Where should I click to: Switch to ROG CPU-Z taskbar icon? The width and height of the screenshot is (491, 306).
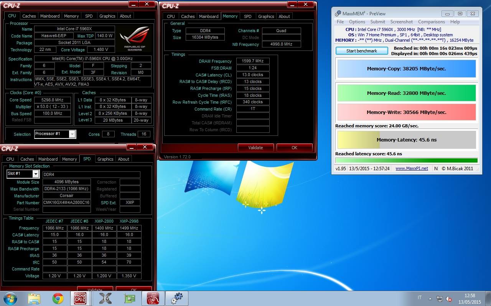(80, 298)
